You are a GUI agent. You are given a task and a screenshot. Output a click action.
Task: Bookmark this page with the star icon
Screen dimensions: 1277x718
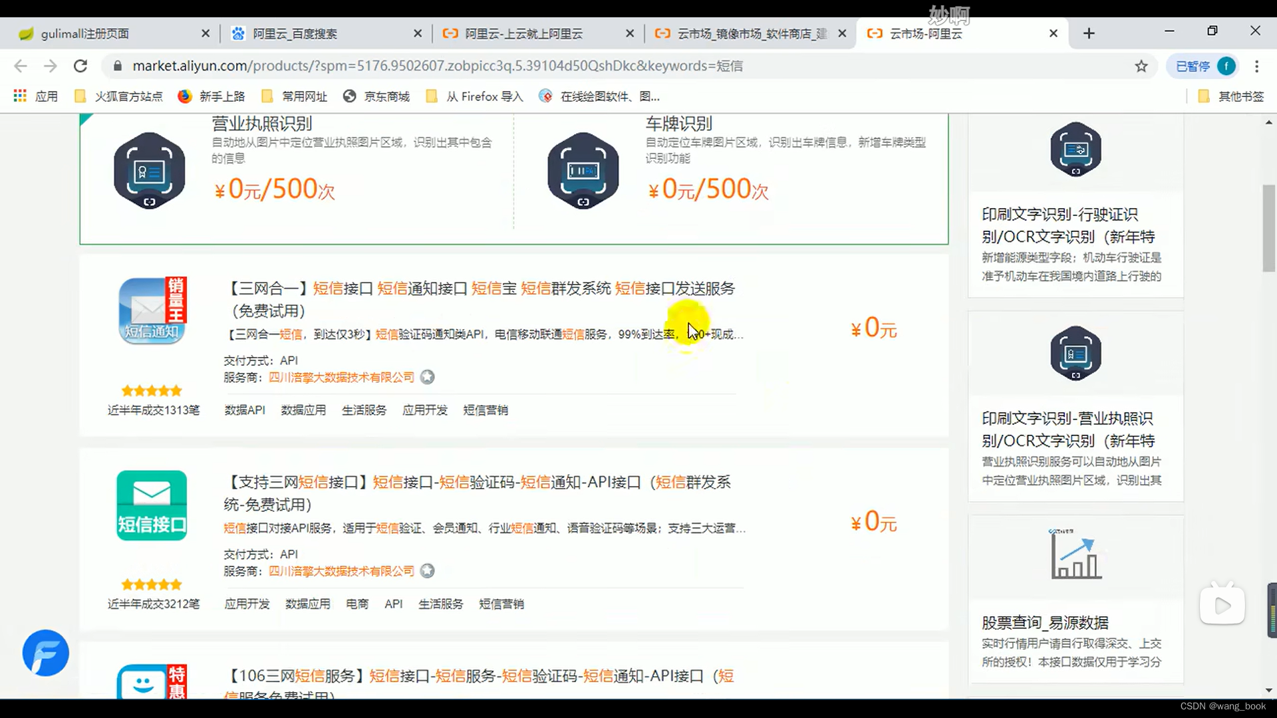(1141, 66)
